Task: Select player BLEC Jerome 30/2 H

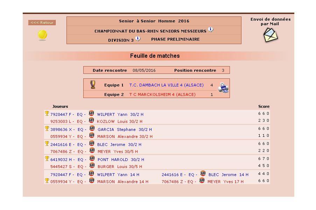Action: (119, 145)
